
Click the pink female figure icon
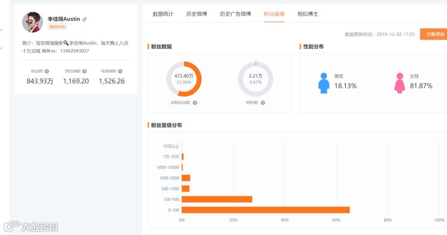pos(400,83)
